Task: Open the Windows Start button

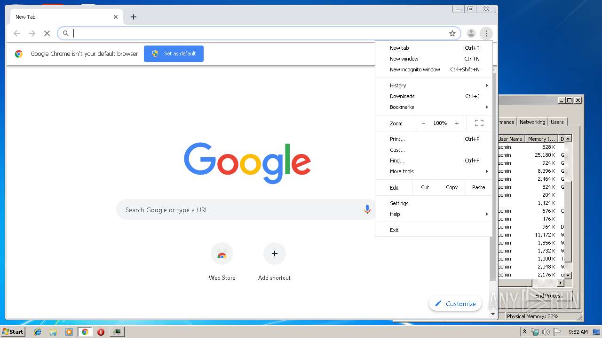Action: [13, 332]
